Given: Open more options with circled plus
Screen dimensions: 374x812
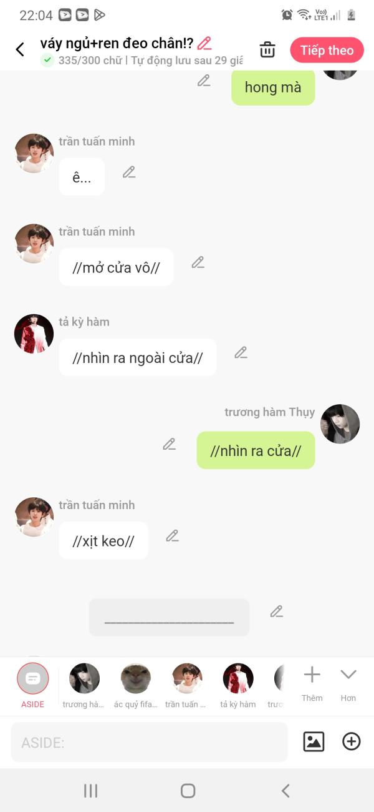Looking at the screenshot, I should pyautogui.click(x=352, y=741).
